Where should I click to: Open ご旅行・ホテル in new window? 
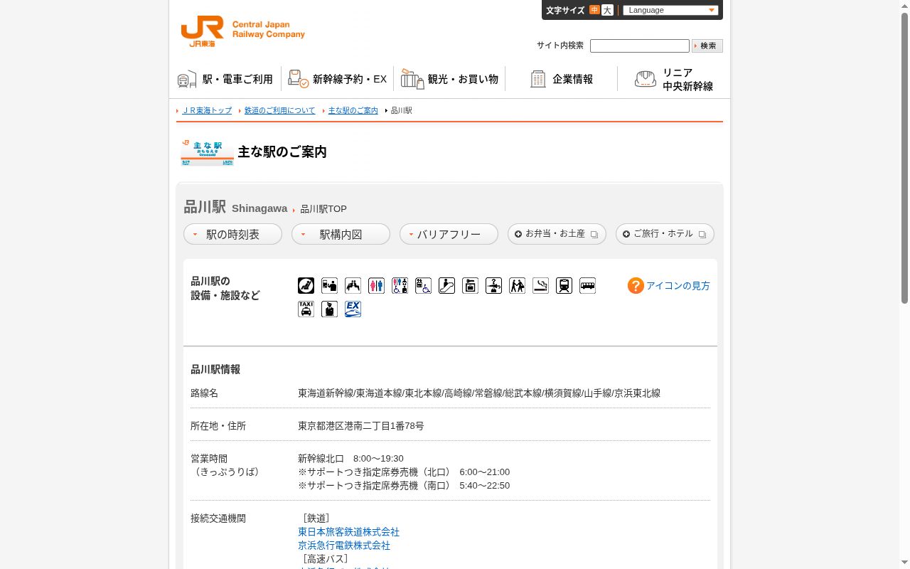[665, 234]
